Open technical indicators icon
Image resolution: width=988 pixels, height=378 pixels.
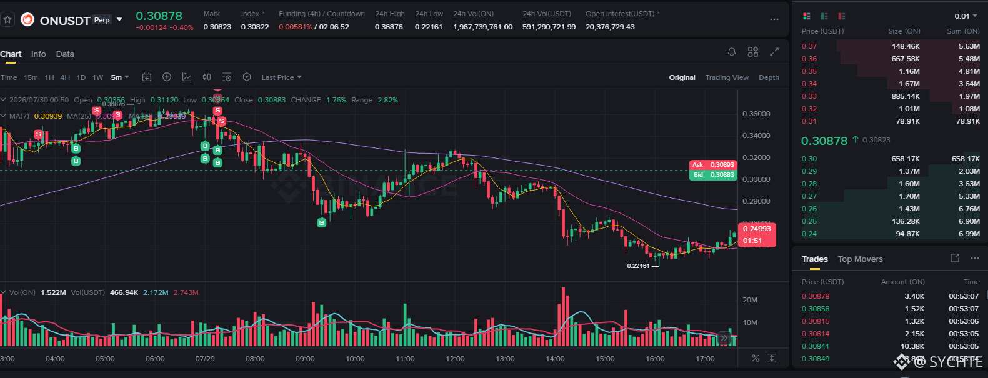187,77
